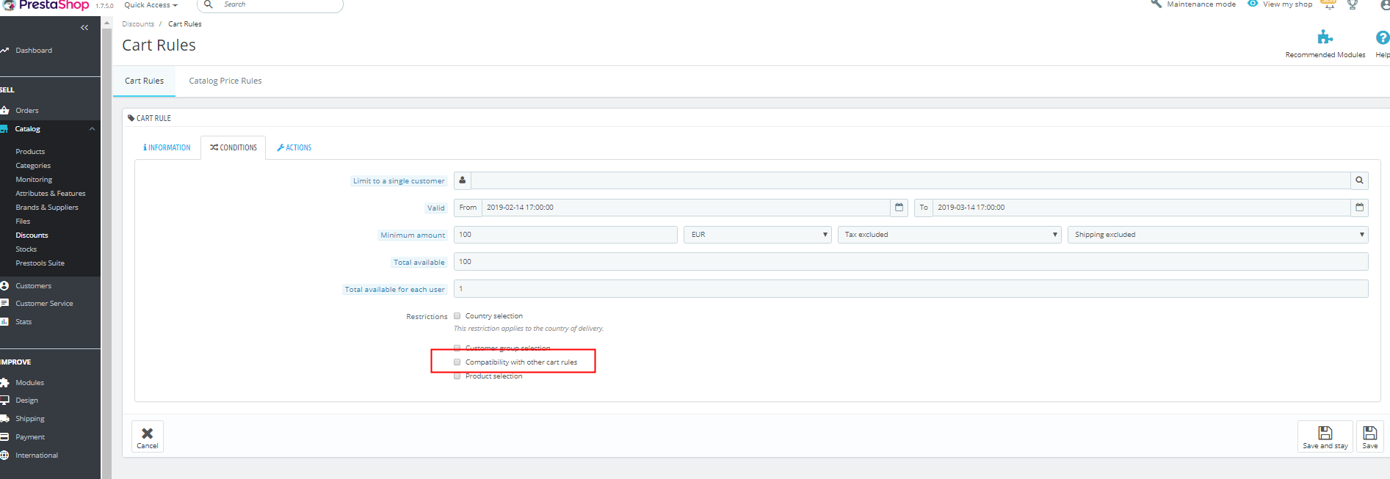Screen dimensions: 1390x479
Task: Click the International globe icon
Action: pyautogui.click(x=4, y=455)
